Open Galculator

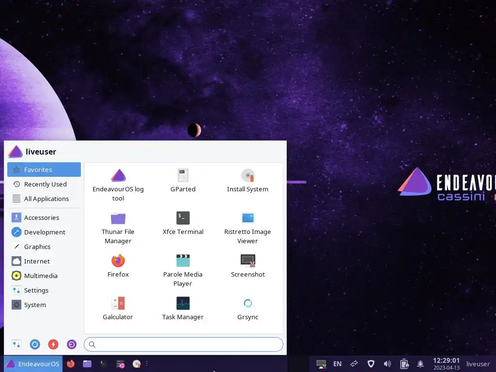[118, 309]
